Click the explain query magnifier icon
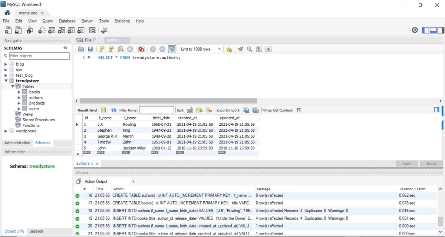Image resolution: width=445 pixels, height=237 pixels. (x=121, y=49)
